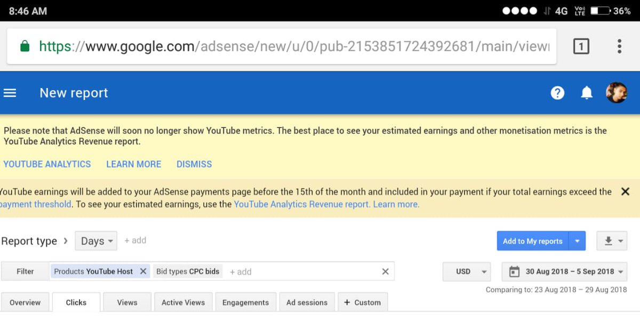Open the USD currency dropdown
The image size is (640, 320).
coord(467,271)
